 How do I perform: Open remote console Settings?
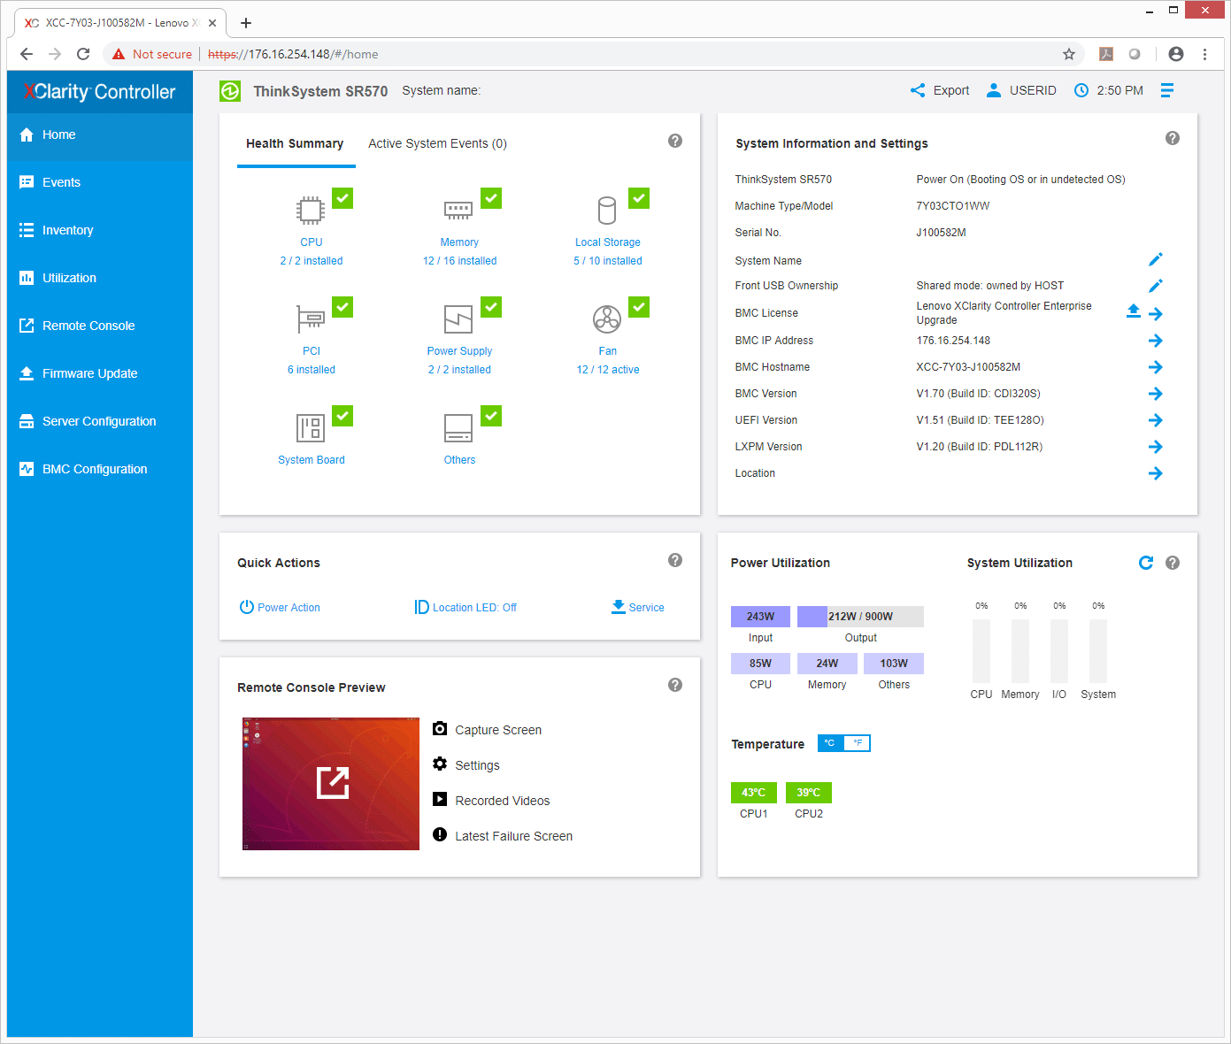[x=466, y=765]
